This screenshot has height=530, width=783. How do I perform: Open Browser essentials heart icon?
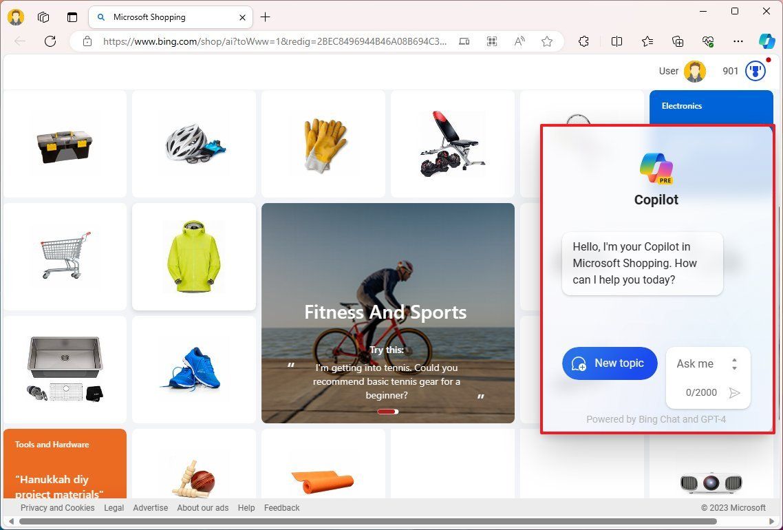pos(708,41)
